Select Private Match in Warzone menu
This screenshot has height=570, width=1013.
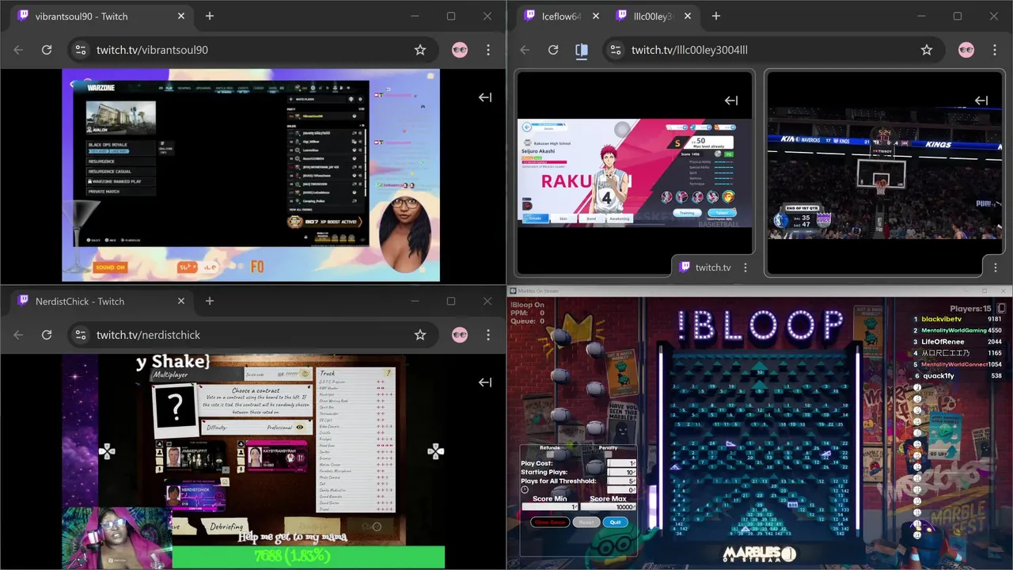tap(121, 192)
